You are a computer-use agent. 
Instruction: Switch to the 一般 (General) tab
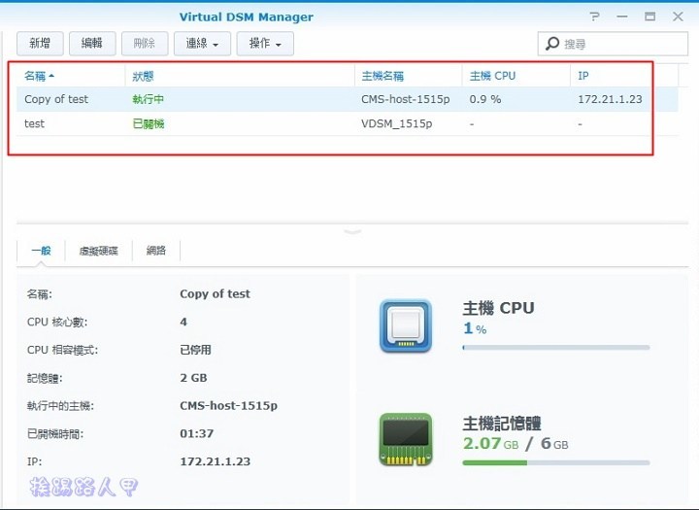[41, 251]
